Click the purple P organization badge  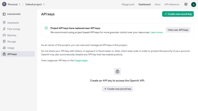pos(4,4)
